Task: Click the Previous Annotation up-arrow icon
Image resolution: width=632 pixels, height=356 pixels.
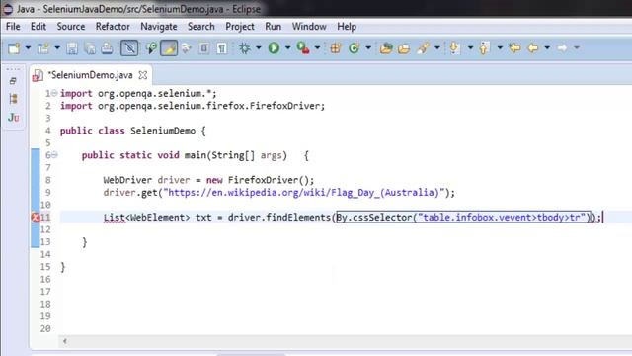Action: pos(484,48)
